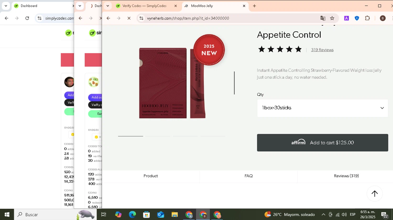393x220 pixels.
Task: Open tab search dropdown in leftmost Dashboard window
Action: pos(6,6)
